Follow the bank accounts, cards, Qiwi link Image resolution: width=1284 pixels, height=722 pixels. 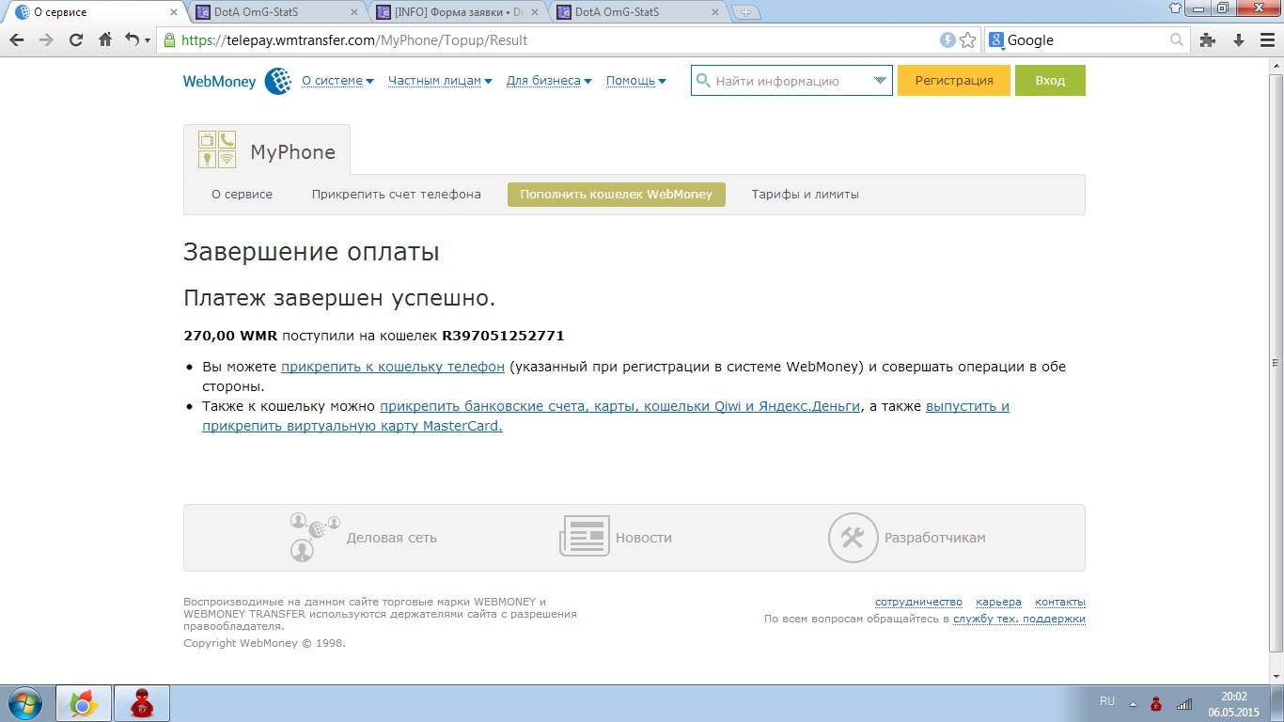point(619,406)
